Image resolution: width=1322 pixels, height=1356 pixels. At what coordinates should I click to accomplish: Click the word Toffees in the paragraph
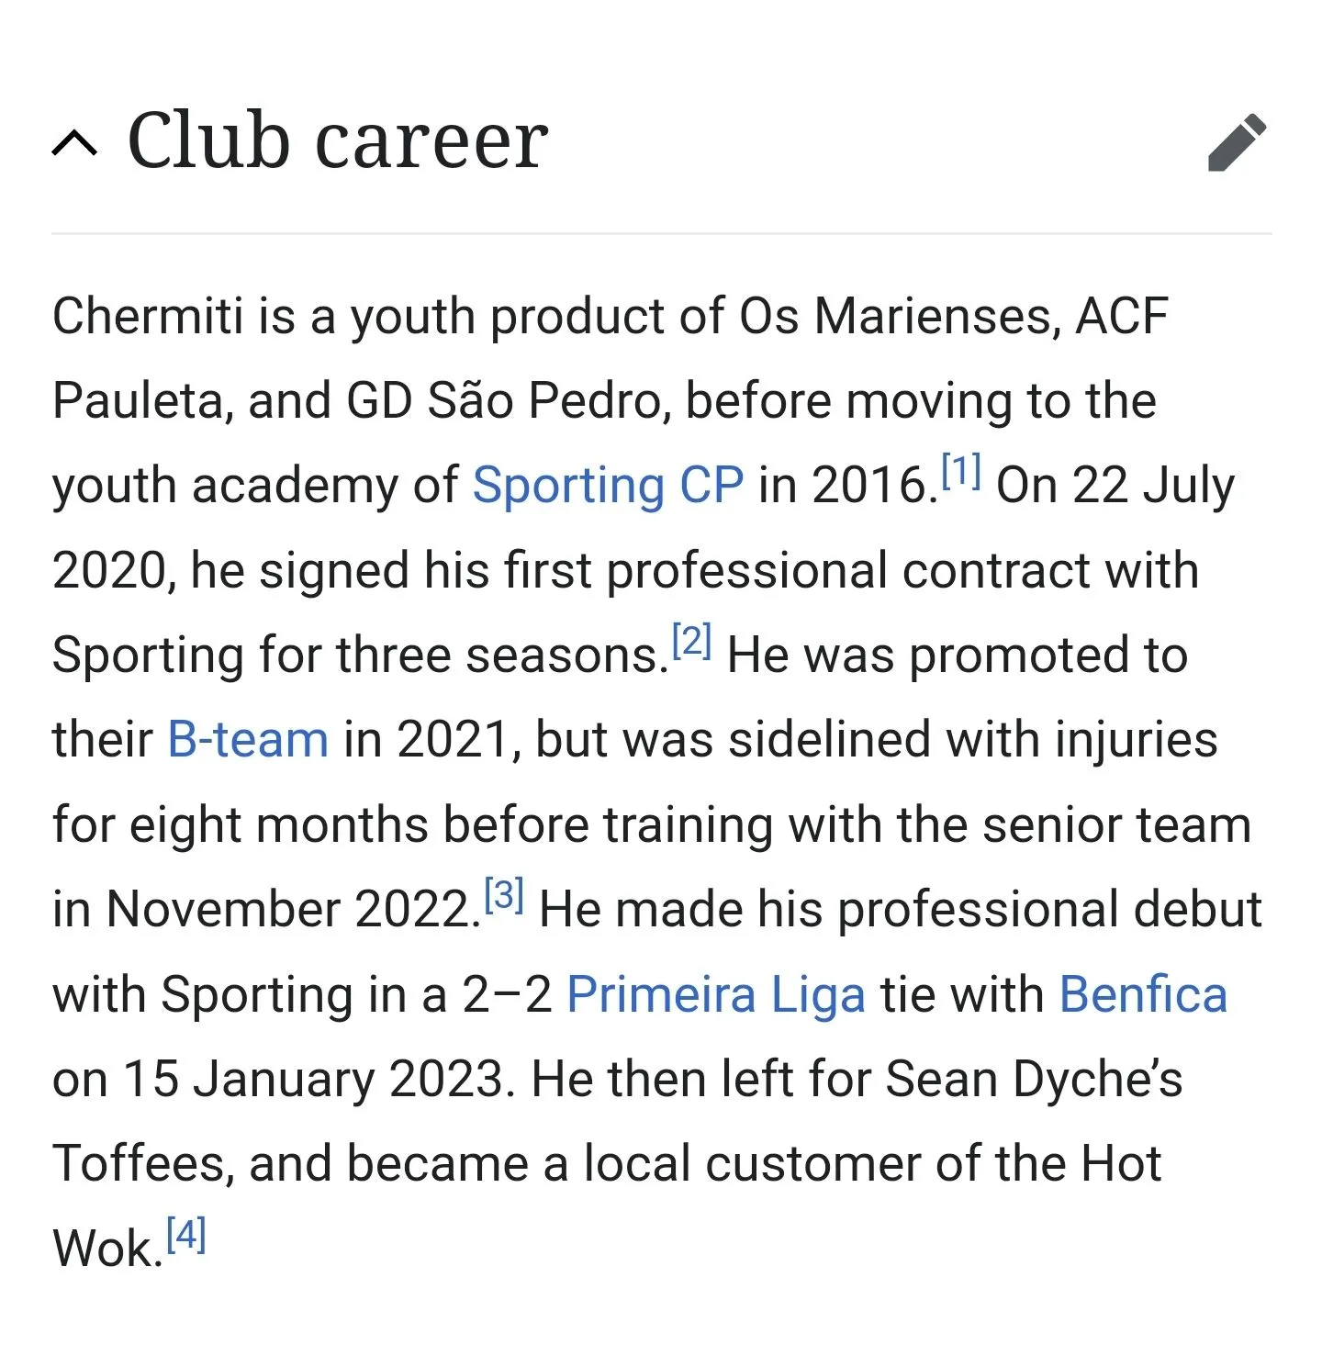[x=137, y=1163]
